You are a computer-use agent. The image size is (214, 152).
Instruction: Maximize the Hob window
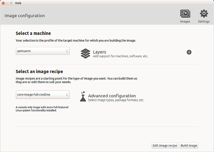[x=11, y=3]
